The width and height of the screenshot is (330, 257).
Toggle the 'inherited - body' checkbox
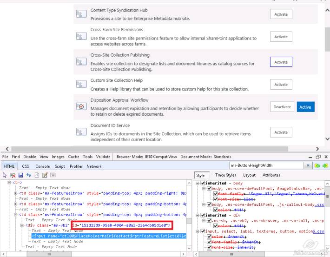[203, 183]
